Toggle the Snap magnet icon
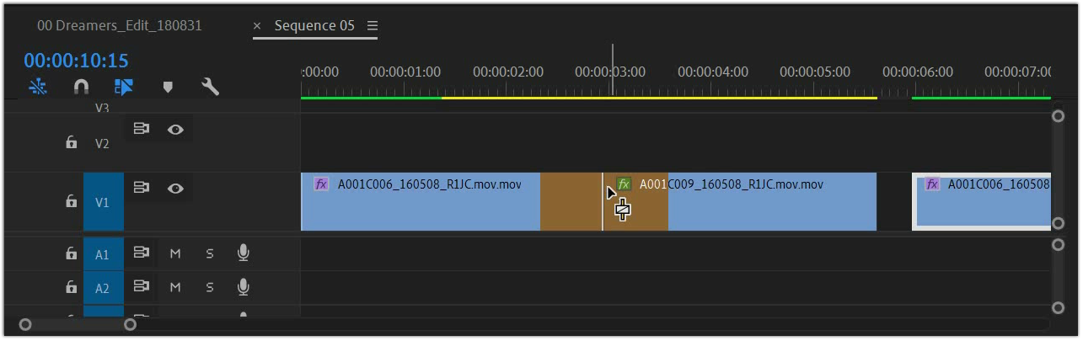 (81, 87)
